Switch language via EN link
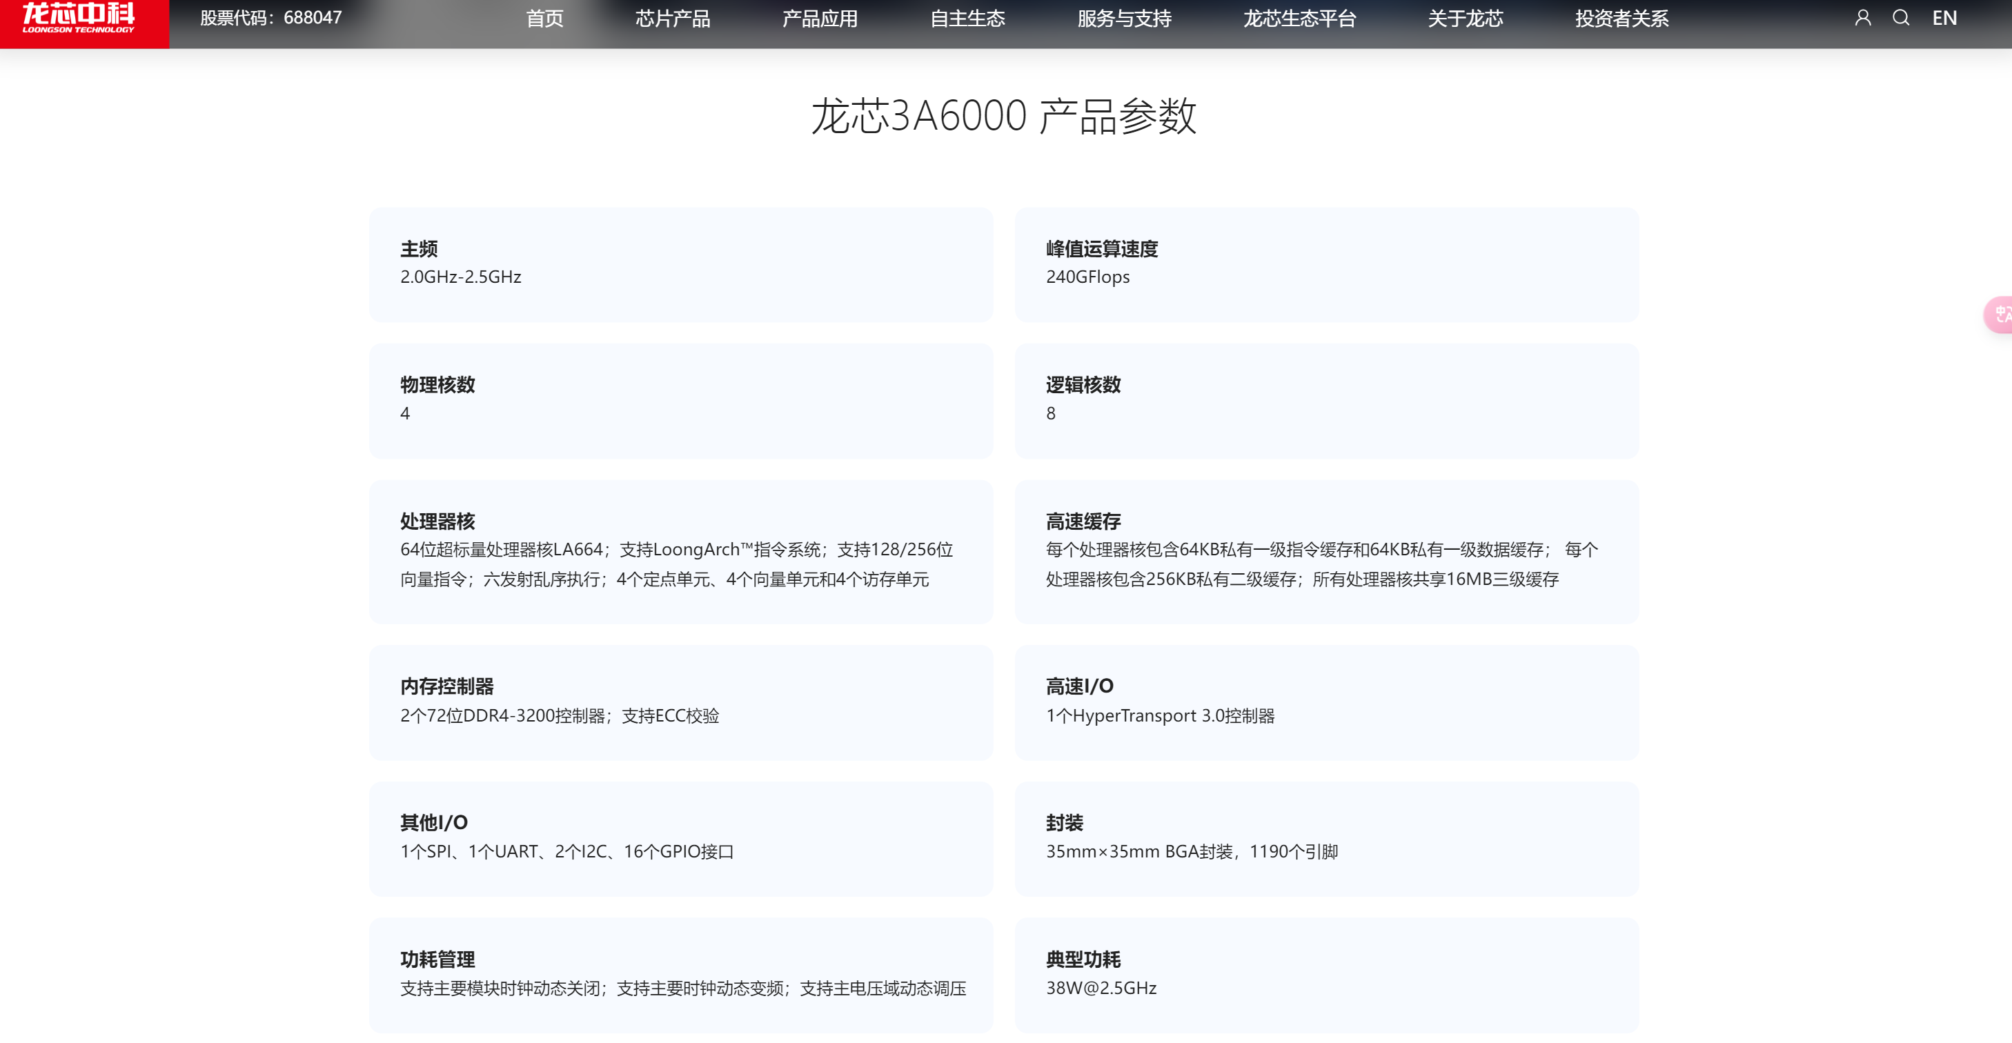Image resolution: width=2012 pixels, height=1043 pixels. point(1944,18)
